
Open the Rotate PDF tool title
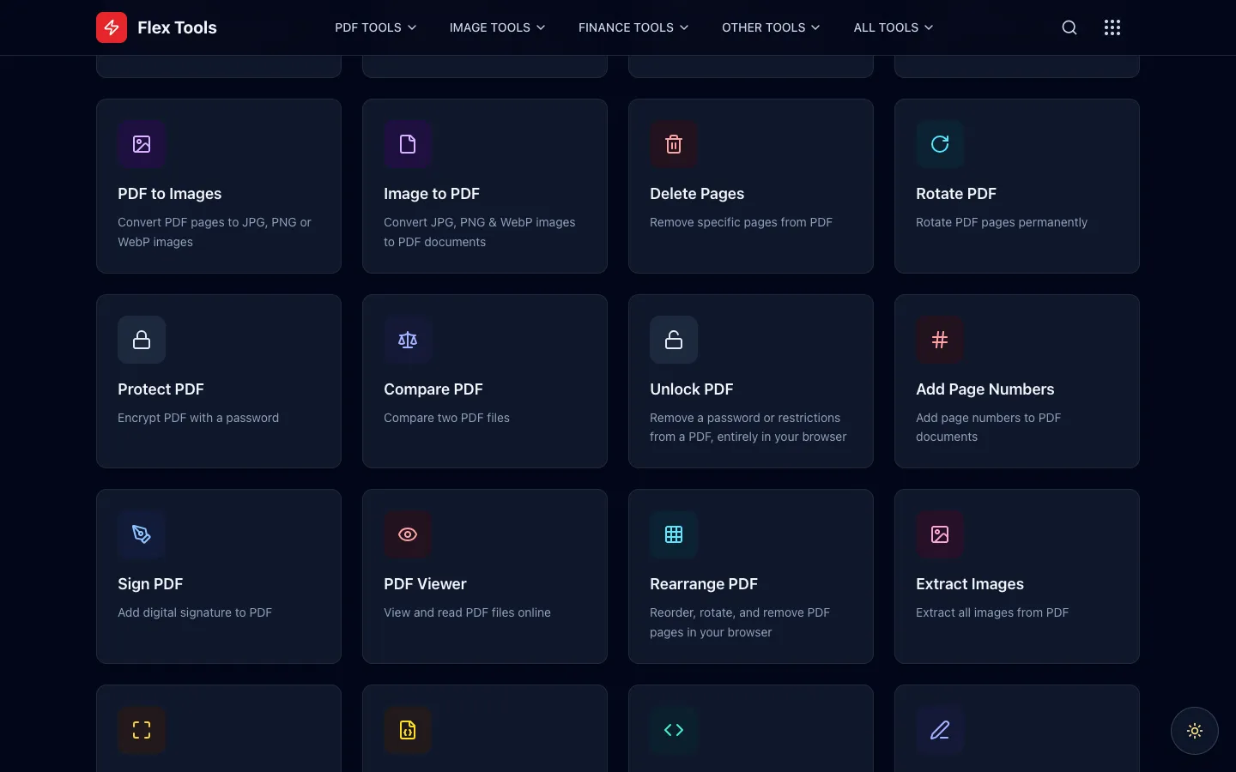pos(956,194)
